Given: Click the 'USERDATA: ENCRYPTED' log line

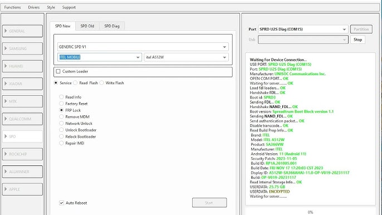Looking at the screenshot, I should (270, 192).
